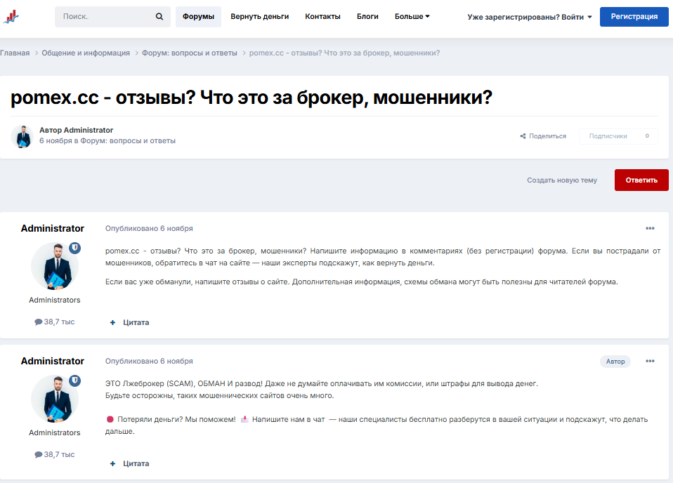Open the Блоги menu item
Viewport: 673px width, 483px height.
point(367,15)
